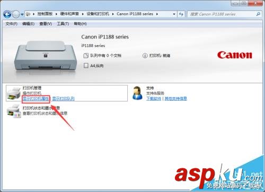Click the large Canon printer image
The image size is (265, 192).
46,56
